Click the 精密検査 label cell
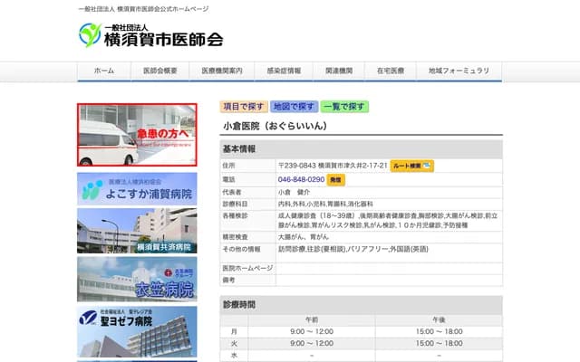The height and width of the screenshot is (362, 580). click(247, 237)
